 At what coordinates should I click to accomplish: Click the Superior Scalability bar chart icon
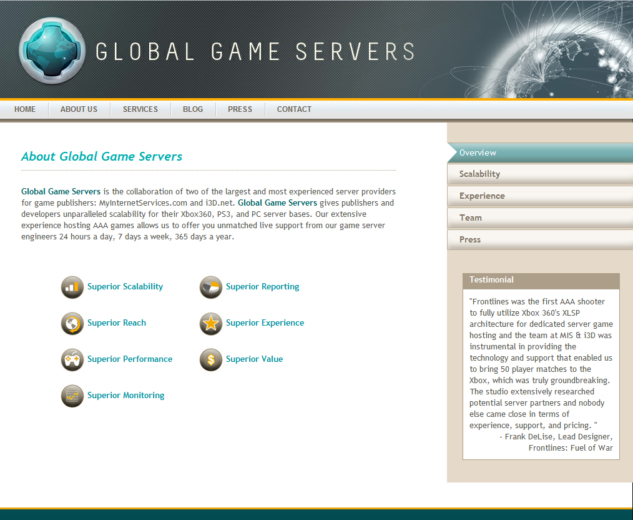(x=72, y=287)
